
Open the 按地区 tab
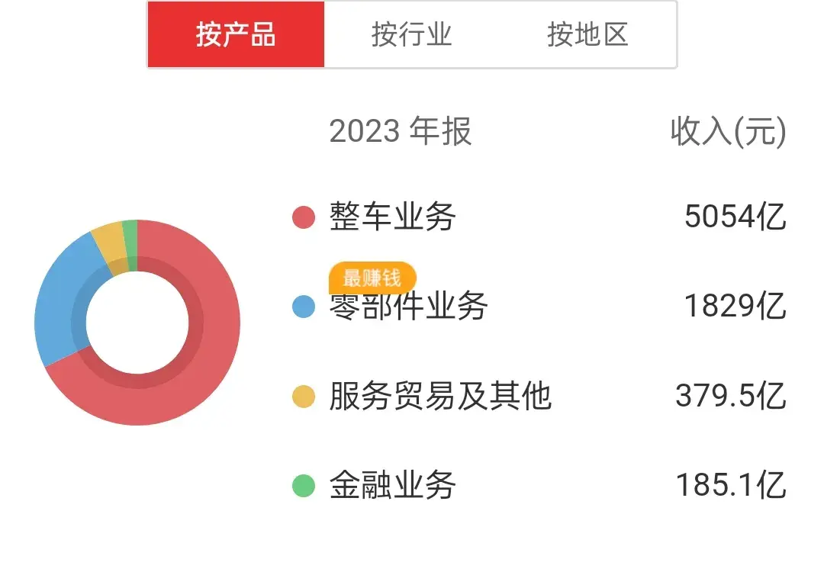click(587, 35)
